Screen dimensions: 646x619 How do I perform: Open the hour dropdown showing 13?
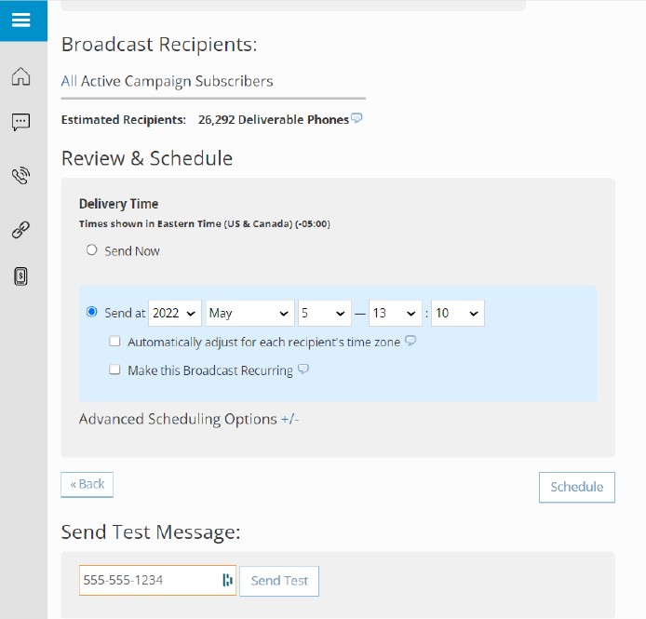tap(395, 314)
